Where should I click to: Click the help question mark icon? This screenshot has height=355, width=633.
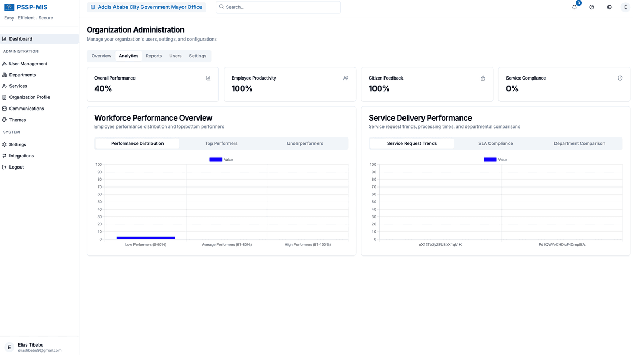(591, 7)
